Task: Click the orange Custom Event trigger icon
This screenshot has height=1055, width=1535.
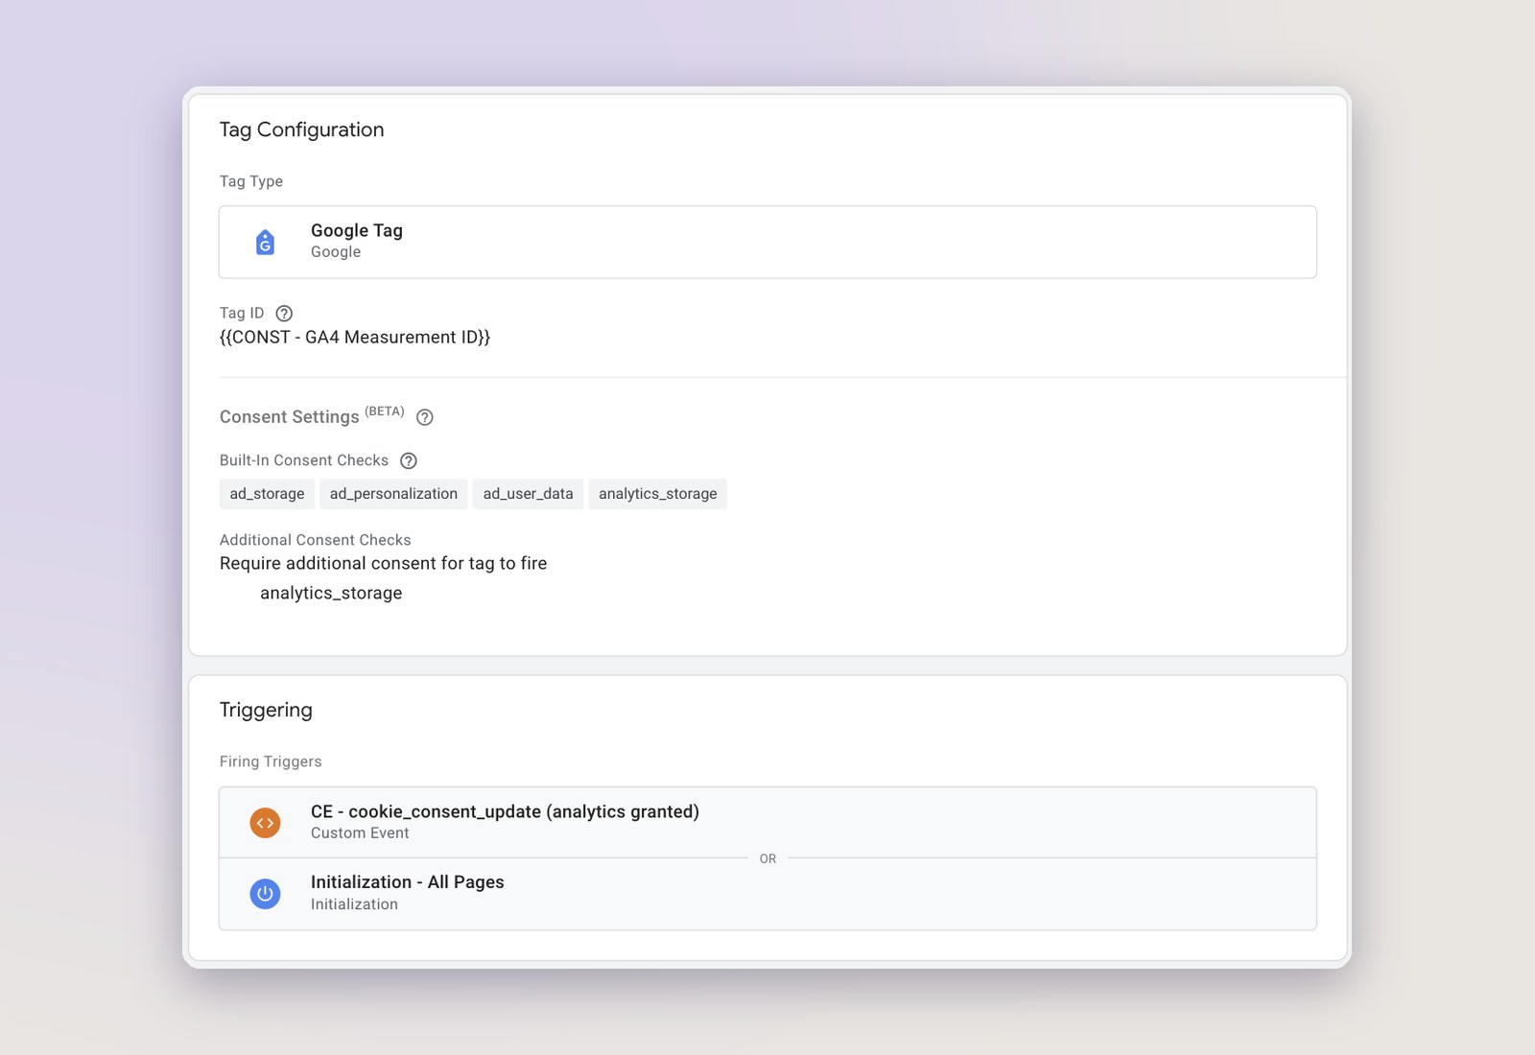Action: pos(265,823)
